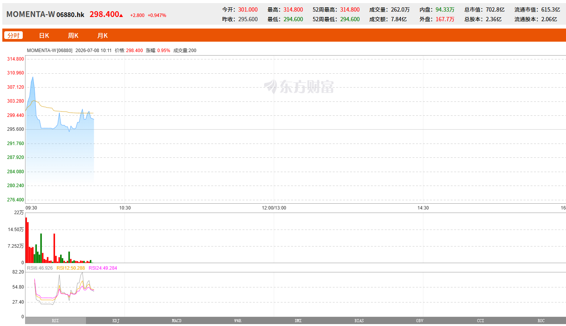Select the RSI indicator tab
566x326 pixels.
56,321
